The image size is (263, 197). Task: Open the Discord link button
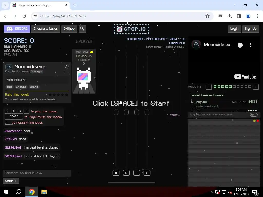coord(17,29)
